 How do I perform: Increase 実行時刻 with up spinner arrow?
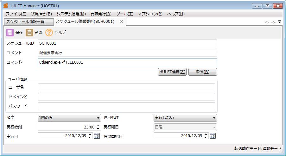point(98,126)
